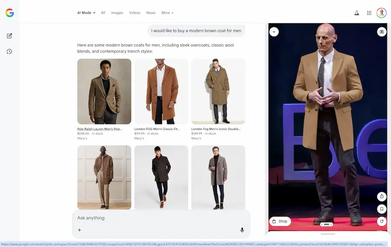Click the camera icon on the try-on image

tap(381, 32)
